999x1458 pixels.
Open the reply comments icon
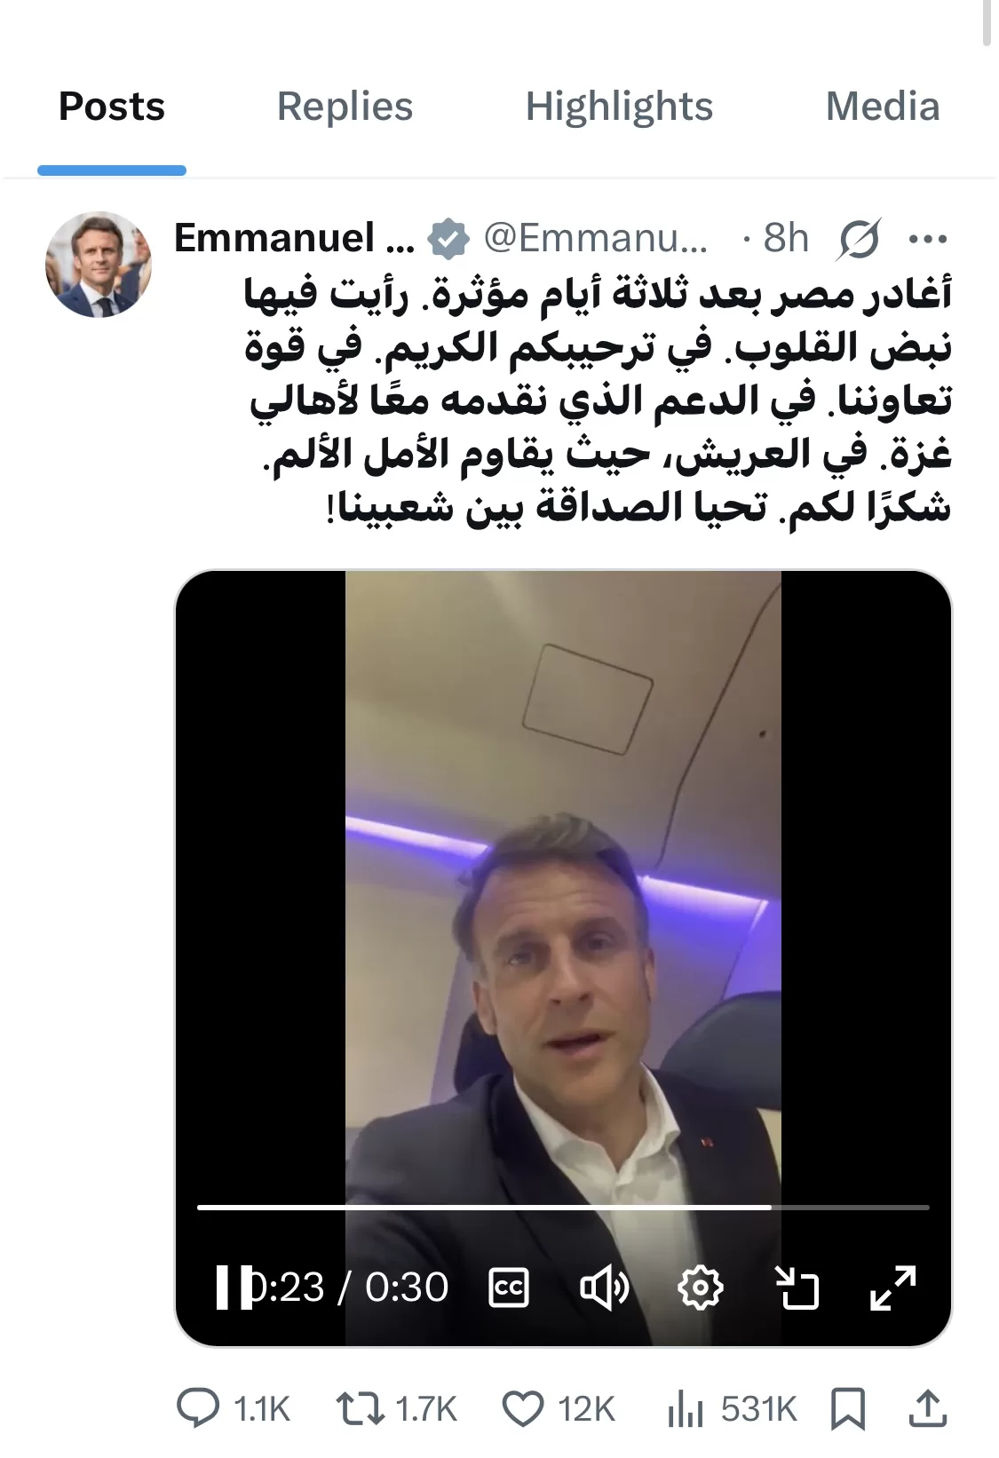[x=198, y=1408]
